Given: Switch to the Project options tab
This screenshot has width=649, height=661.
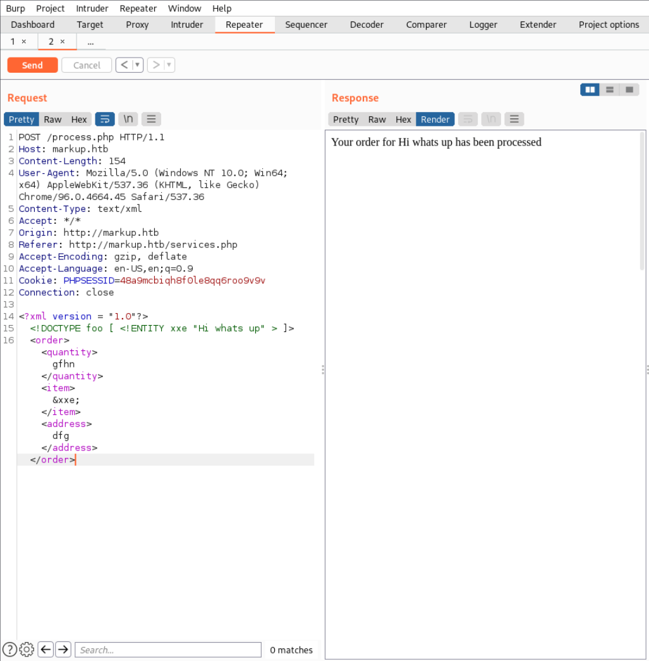Looking at the screenshot, I should tap(609, 25).
